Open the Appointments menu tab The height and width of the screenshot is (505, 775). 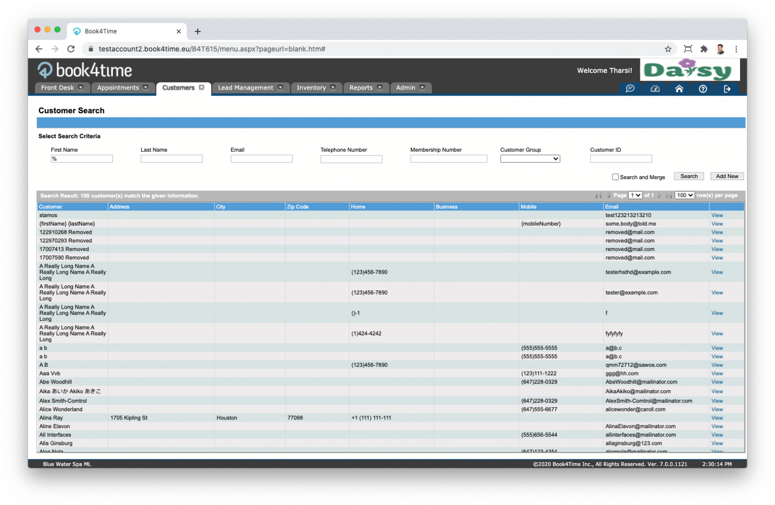[123, 88]
